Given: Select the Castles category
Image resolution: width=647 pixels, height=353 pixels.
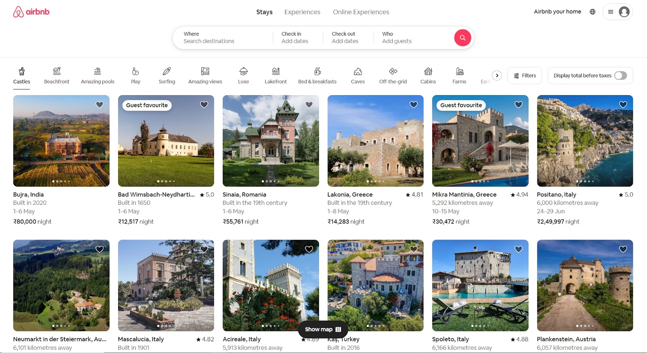Looking at the screenshot, I should (21, 76).
